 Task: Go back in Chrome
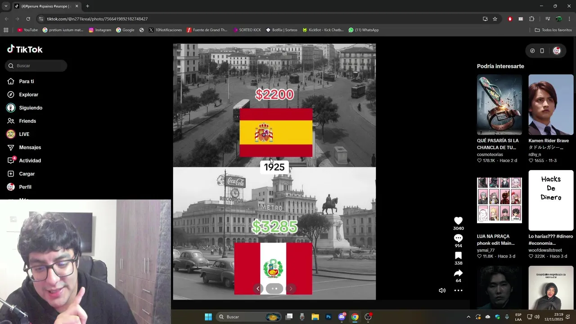[6, 19]
